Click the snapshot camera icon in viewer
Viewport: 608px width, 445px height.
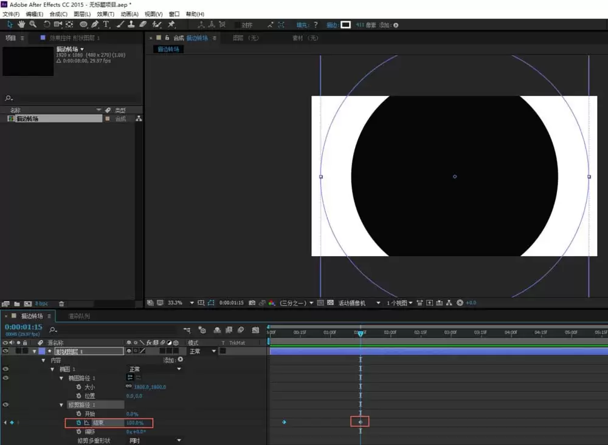click(252, 303)
